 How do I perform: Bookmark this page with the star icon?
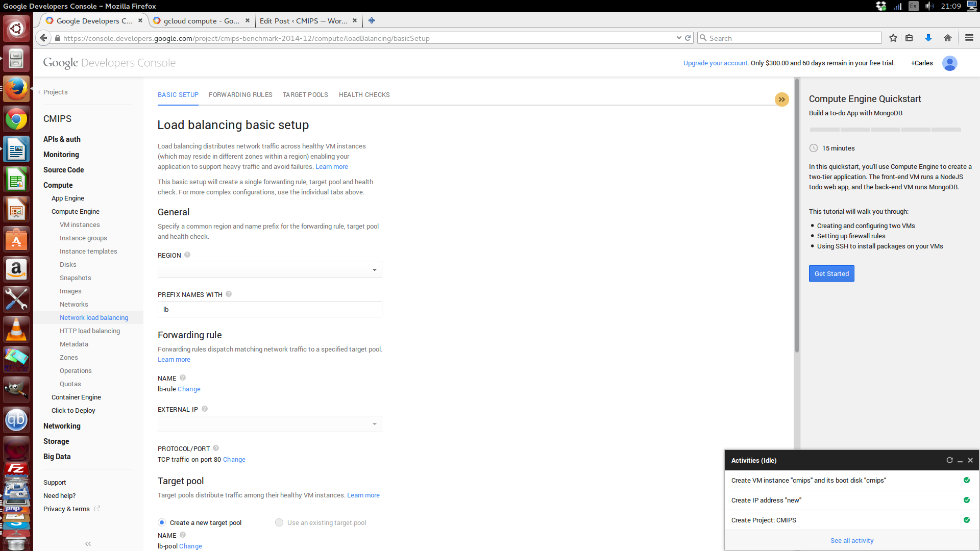tap(893, 38)
